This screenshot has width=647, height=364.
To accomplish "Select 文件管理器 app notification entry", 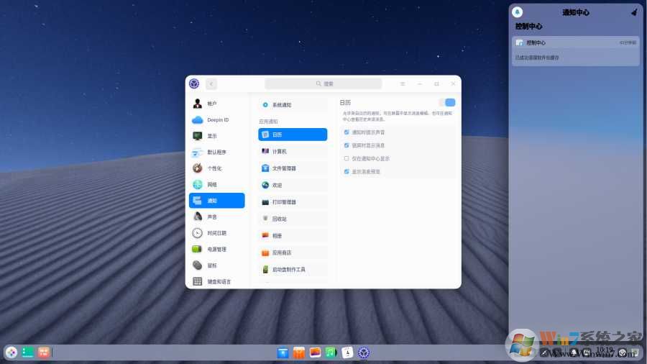I will pos(293,168).
